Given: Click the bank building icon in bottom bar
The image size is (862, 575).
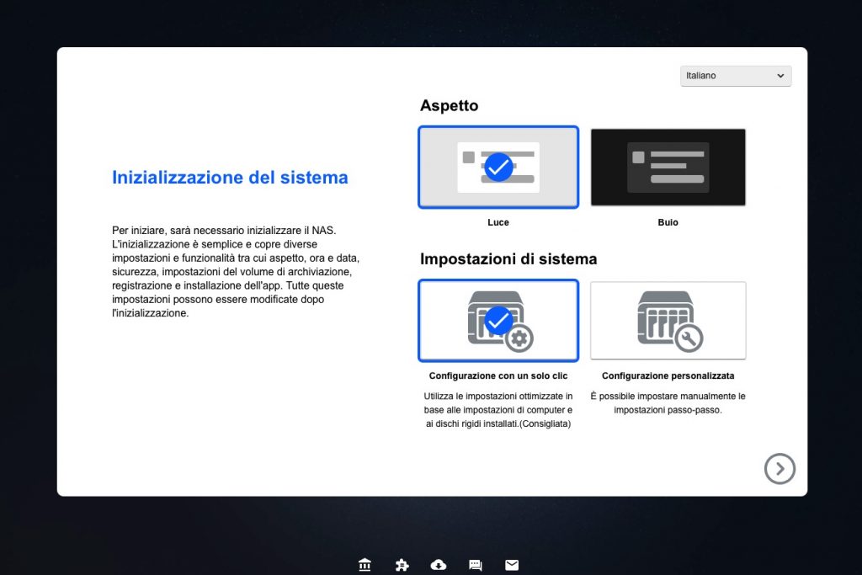Looking at the screenshot, I should [x=364, y=565].
